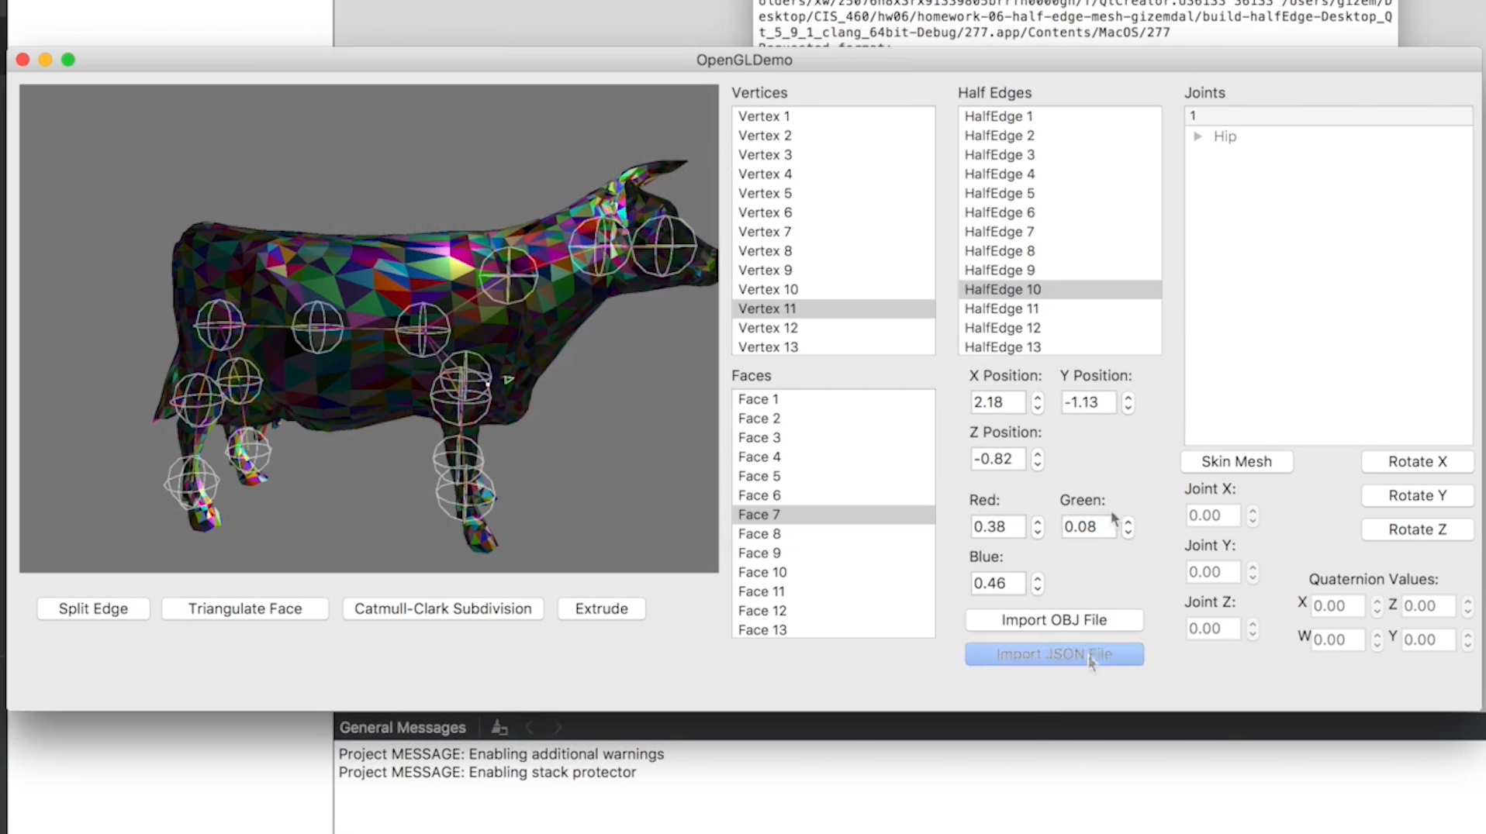The image size is (1486, 834).
Task: Select HalfEdge 10 in list
Action: [1059, 289]
